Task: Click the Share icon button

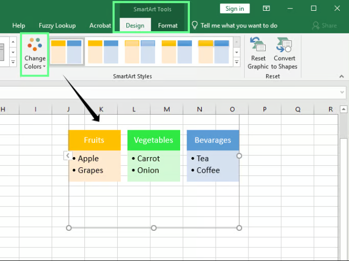Action: click(x=325, y=25)
